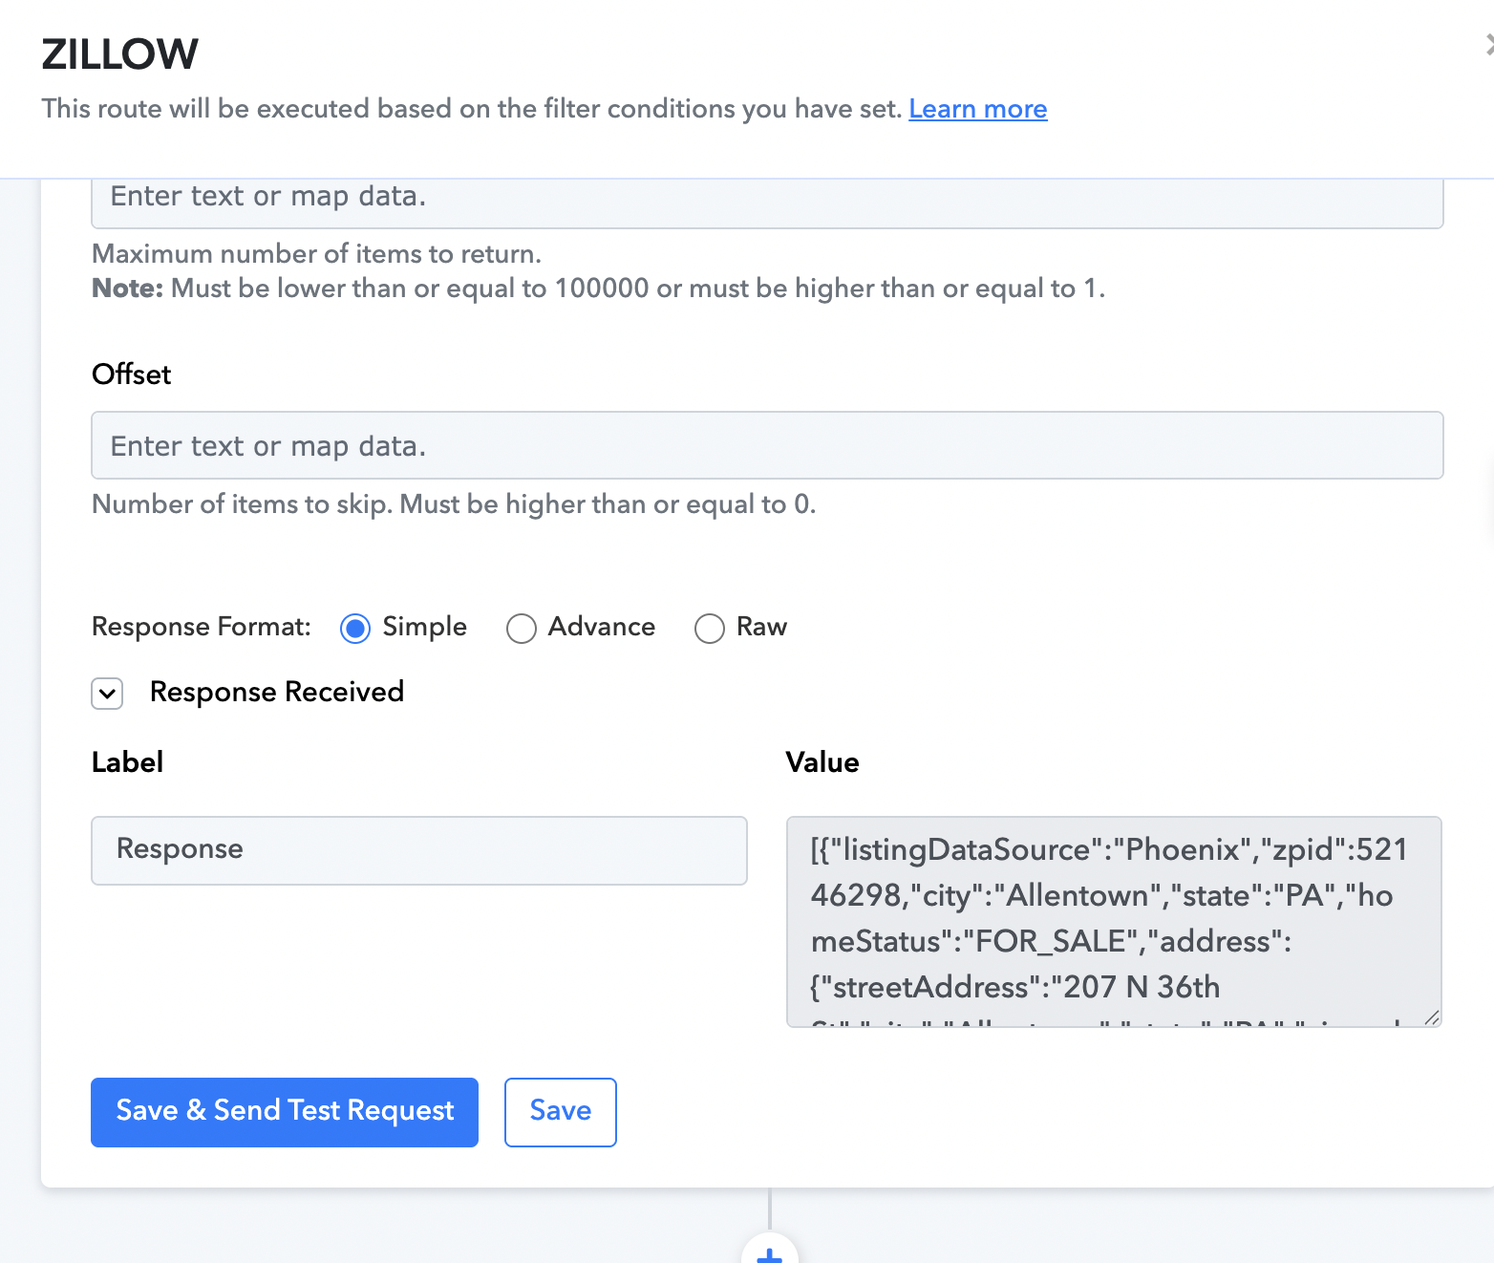
Task: Click the plus icon to add a step
Action: 769,1252
